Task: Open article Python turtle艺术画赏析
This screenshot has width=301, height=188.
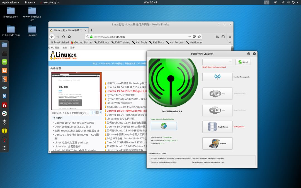Action: [121, 95]
